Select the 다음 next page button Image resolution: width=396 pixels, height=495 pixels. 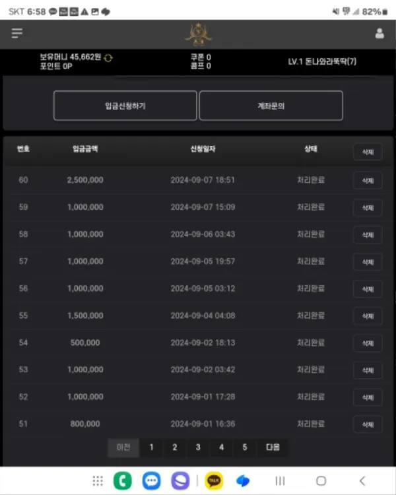click(273, 447)
